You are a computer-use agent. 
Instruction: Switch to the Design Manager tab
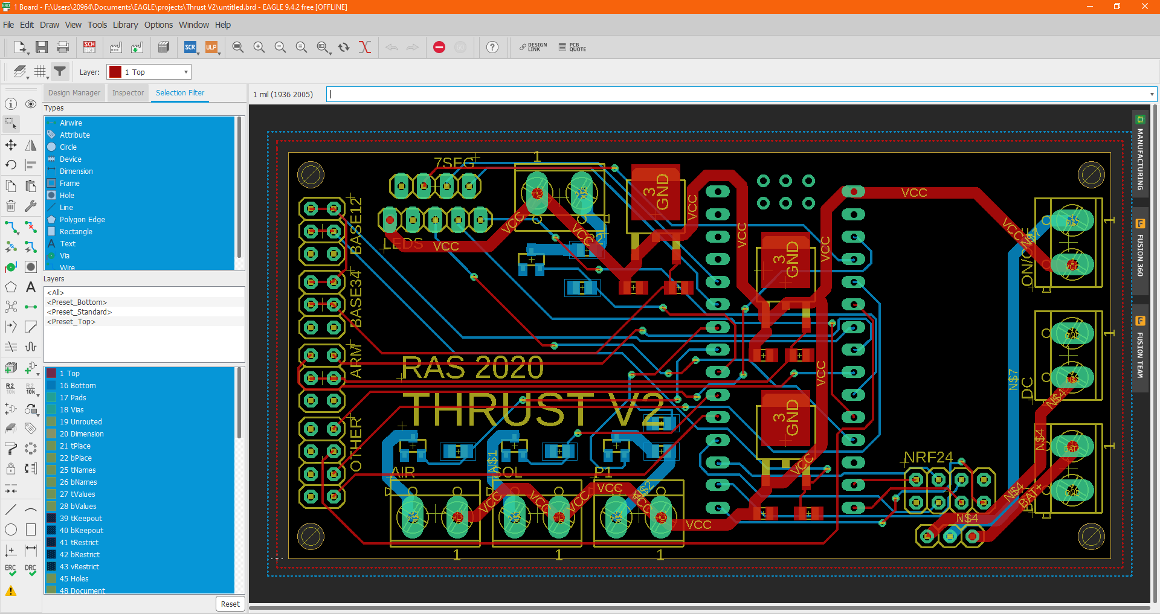[74, 93]
